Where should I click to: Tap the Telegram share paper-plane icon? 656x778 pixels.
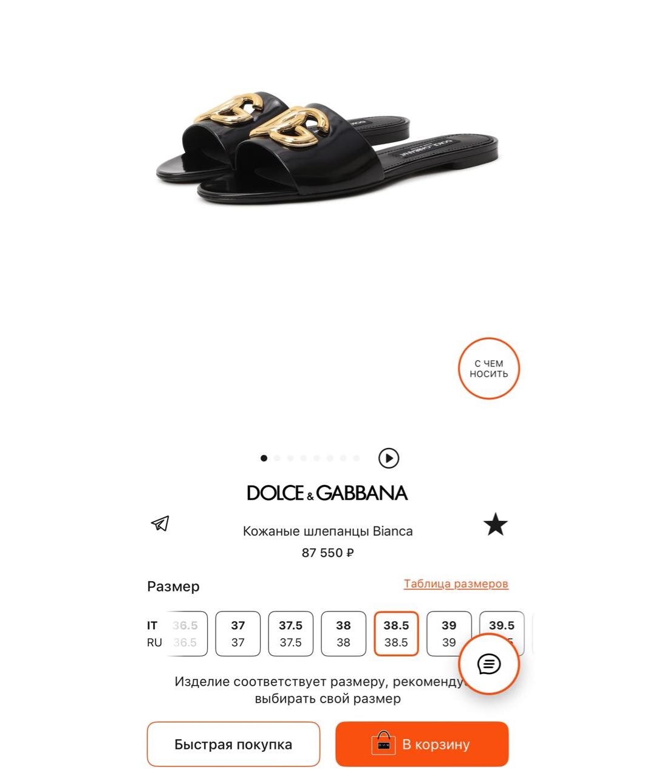pyautogui.click(x=160, y=523)
